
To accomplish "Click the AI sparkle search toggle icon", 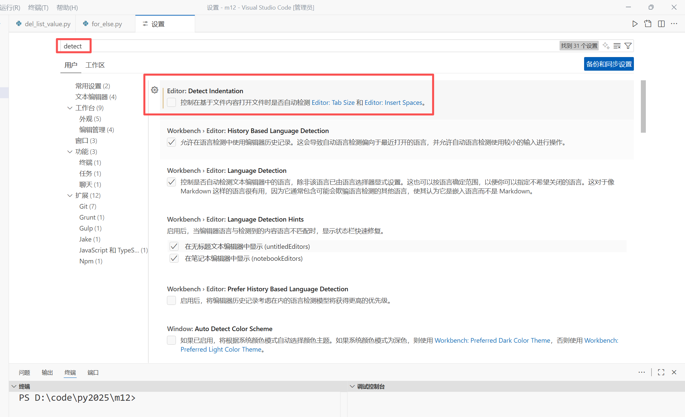I will tap(606, 46).
